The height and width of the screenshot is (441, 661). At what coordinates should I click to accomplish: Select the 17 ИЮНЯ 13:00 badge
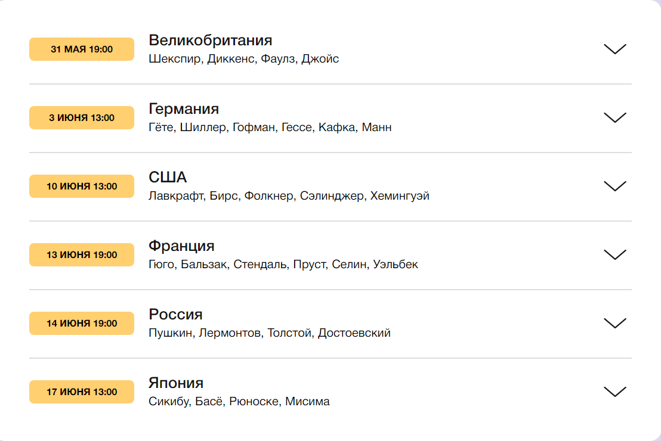click(x=82, y=392)
